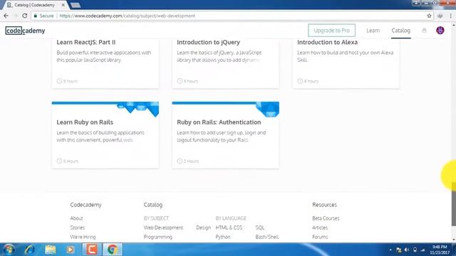This screenshot has height=256, width=456.
Task: Click the browser extension icon beside star
Action: (x=440, y=16)
